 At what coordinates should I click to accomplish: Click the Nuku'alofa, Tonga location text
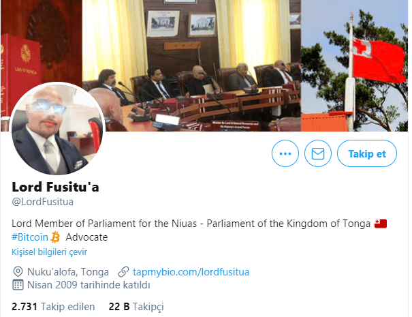(68, 272)
